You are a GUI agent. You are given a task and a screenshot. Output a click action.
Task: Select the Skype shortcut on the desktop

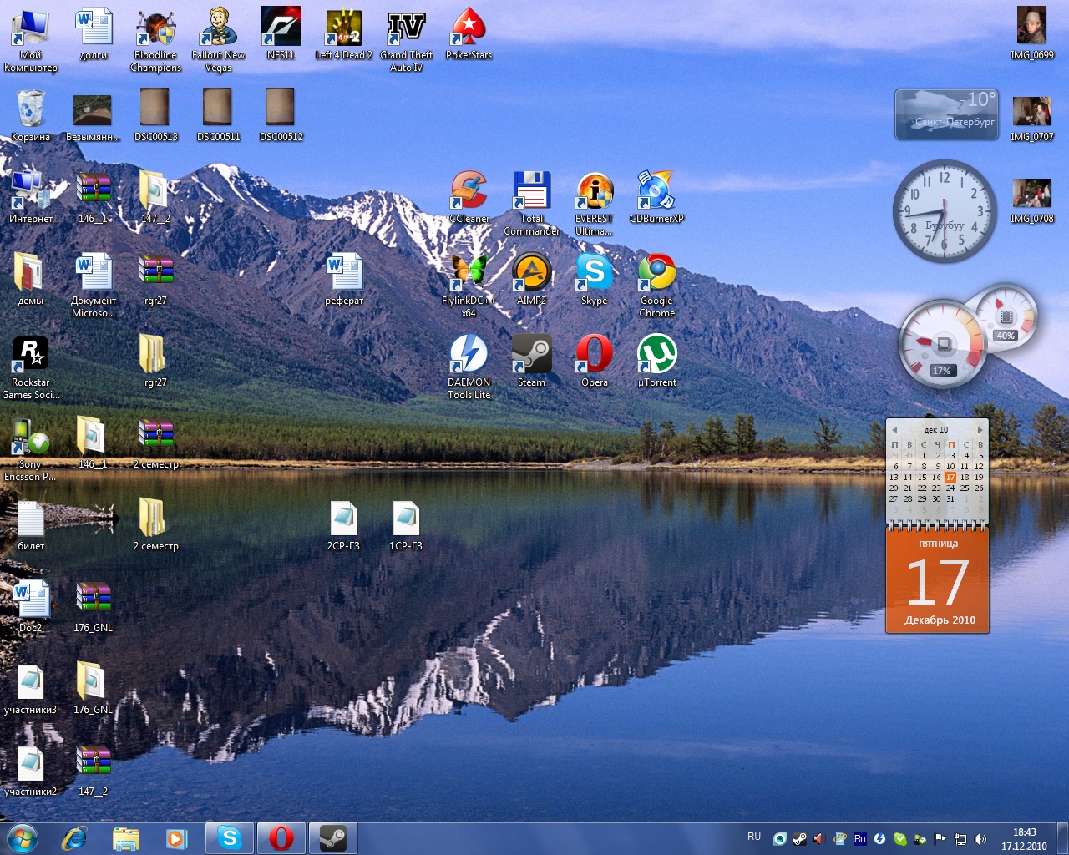[594, 279]
